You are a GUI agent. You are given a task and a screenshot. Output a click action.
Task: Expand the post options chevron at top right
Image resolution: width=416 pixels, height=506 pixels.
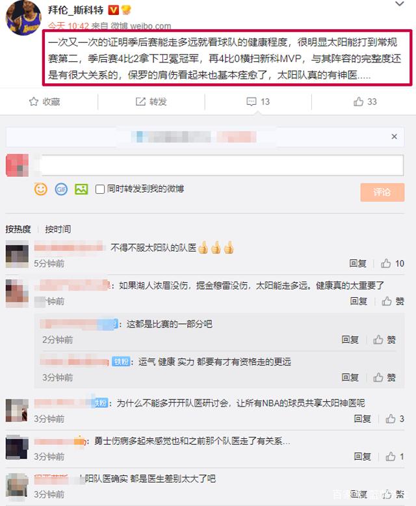pos(400,4)
